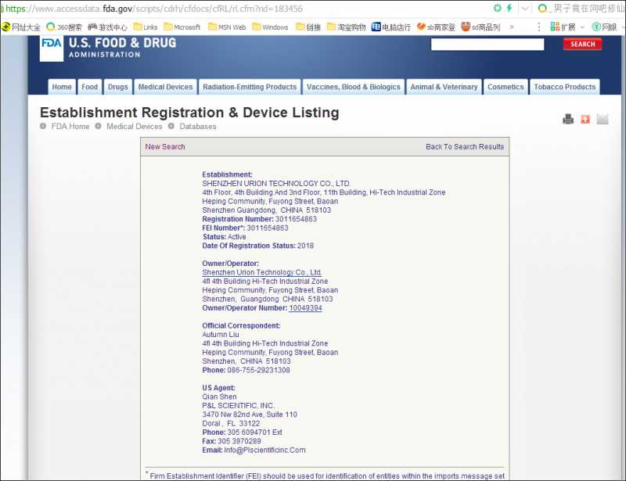Open the 电脑店行 bookmark
This screenshot has height=481, width=626.
(x=391, y=27)
